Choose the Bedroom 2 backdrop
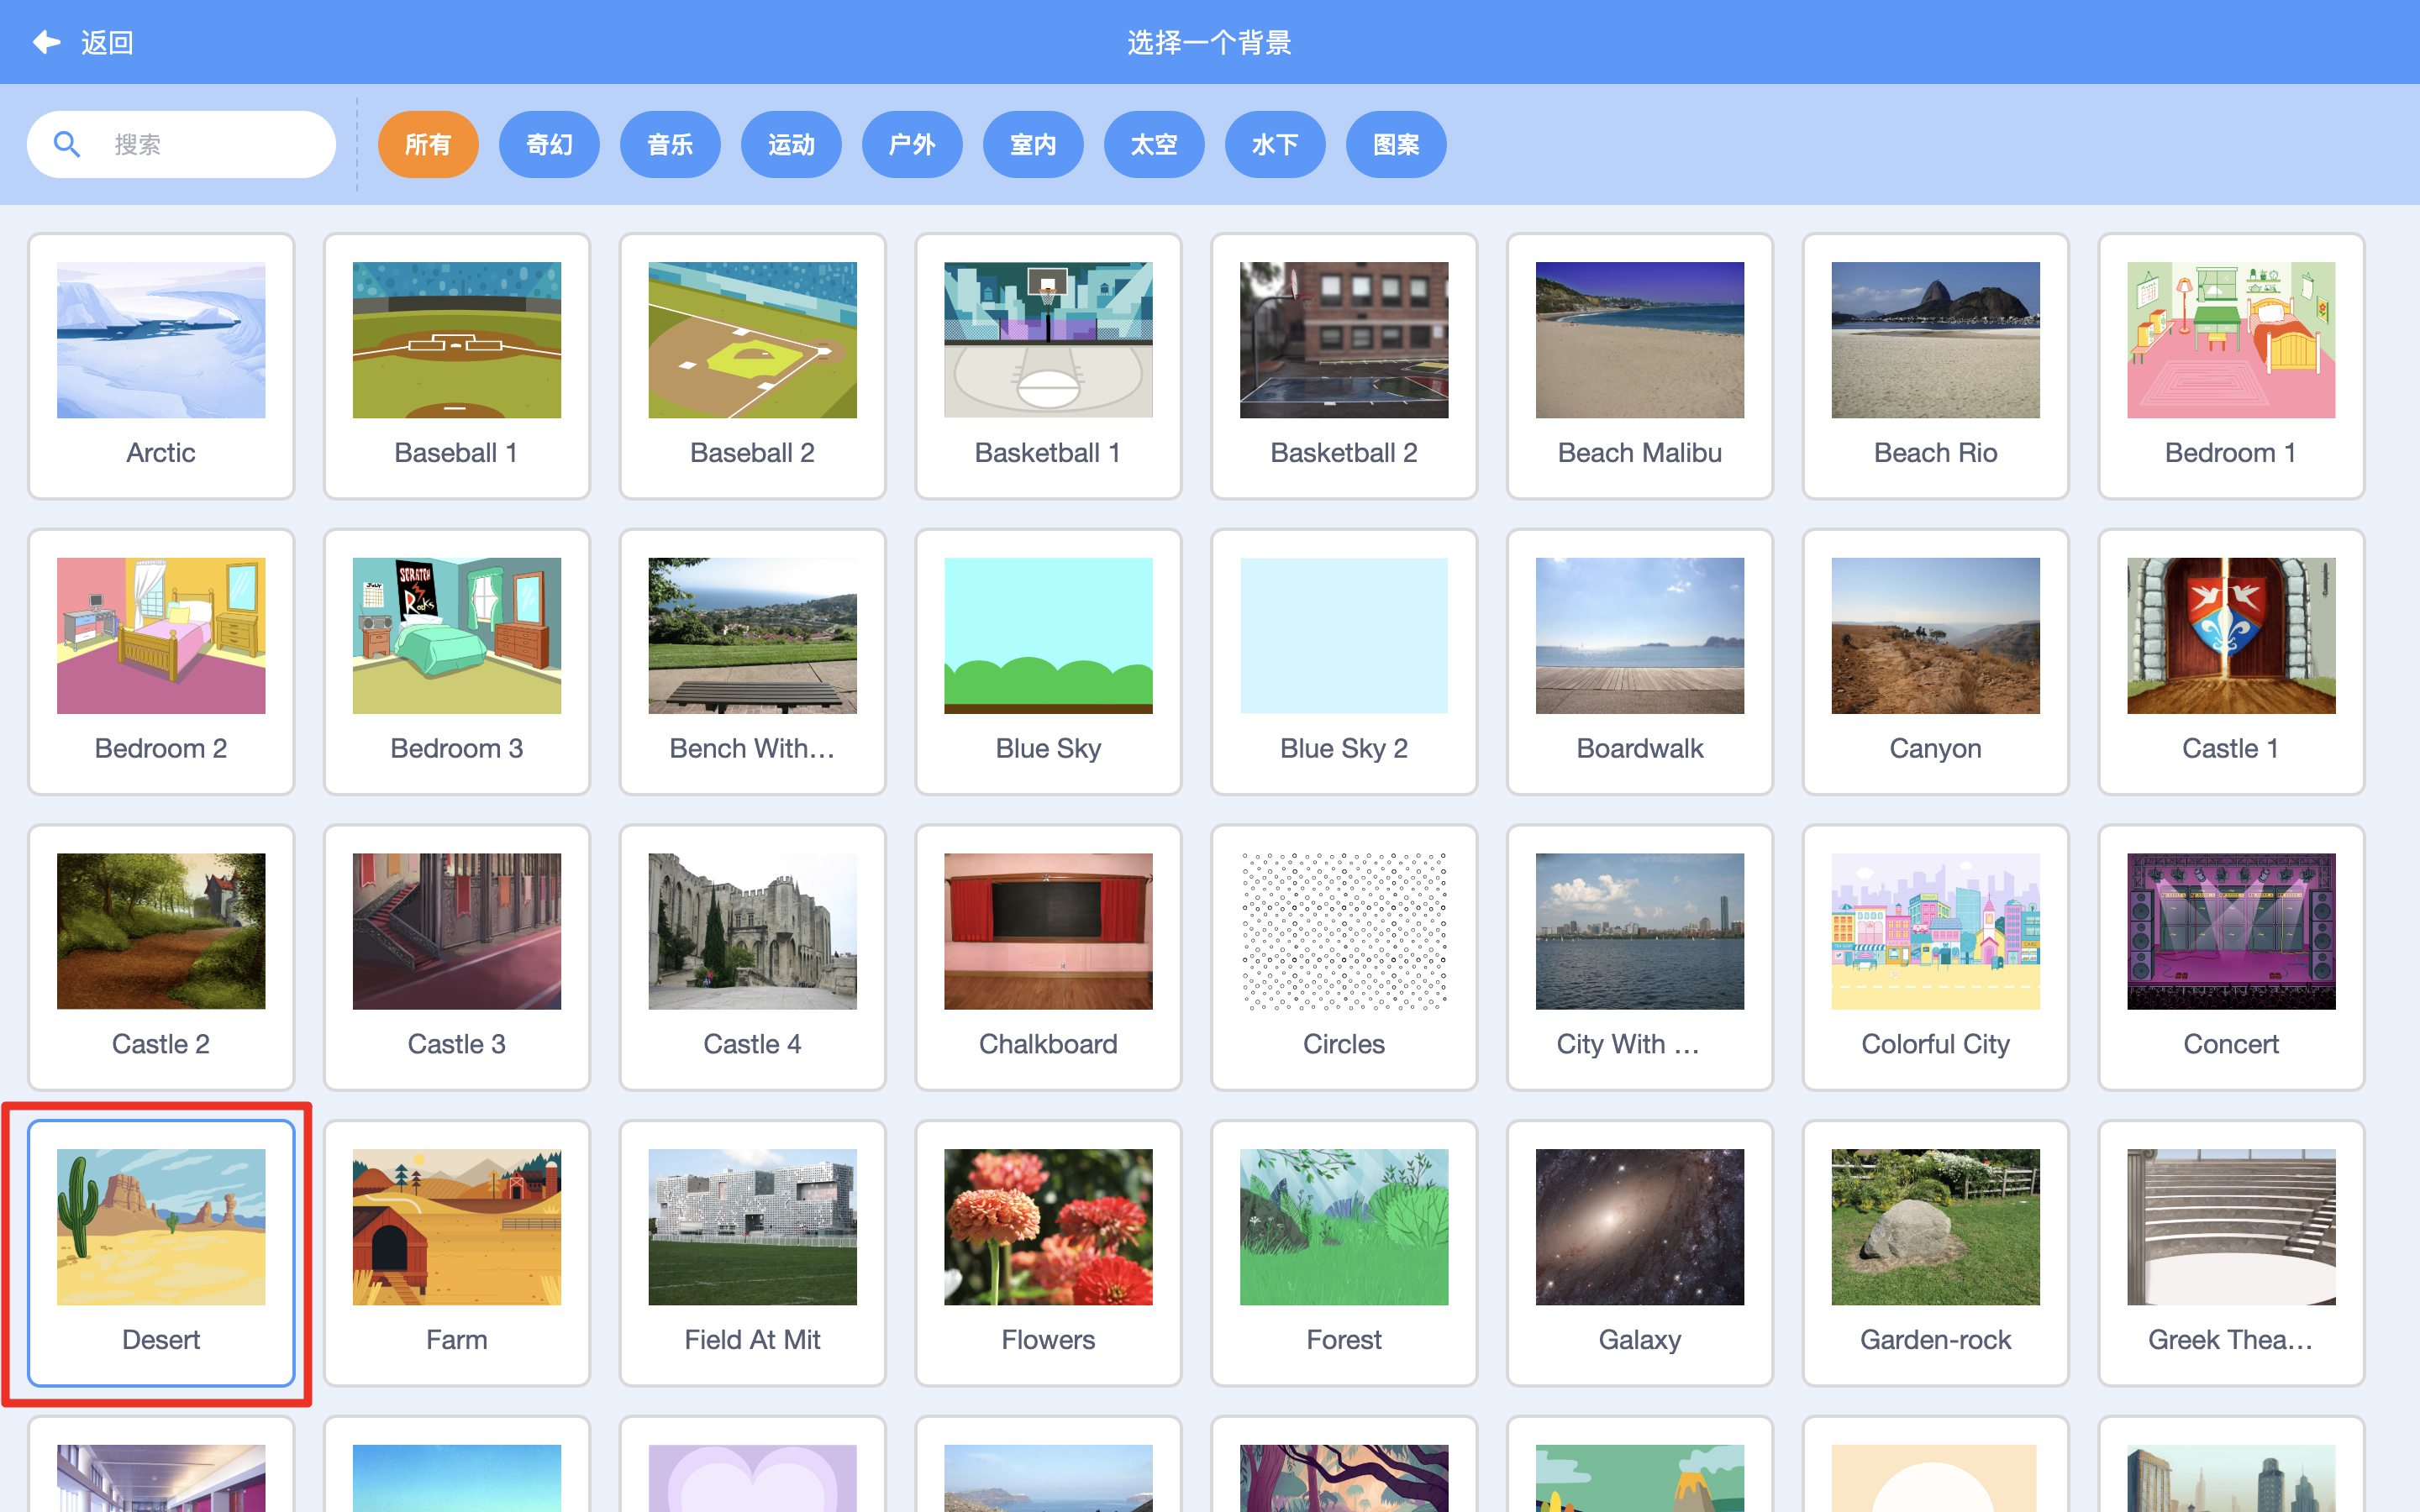The image size is (2420, 1512). click(161, 662)
